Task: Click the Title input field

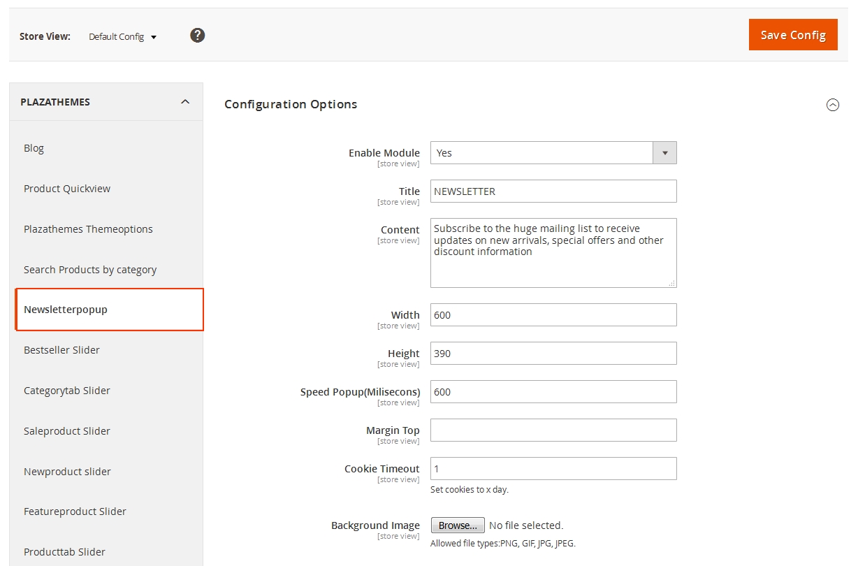Action: (x=553, y=191)
